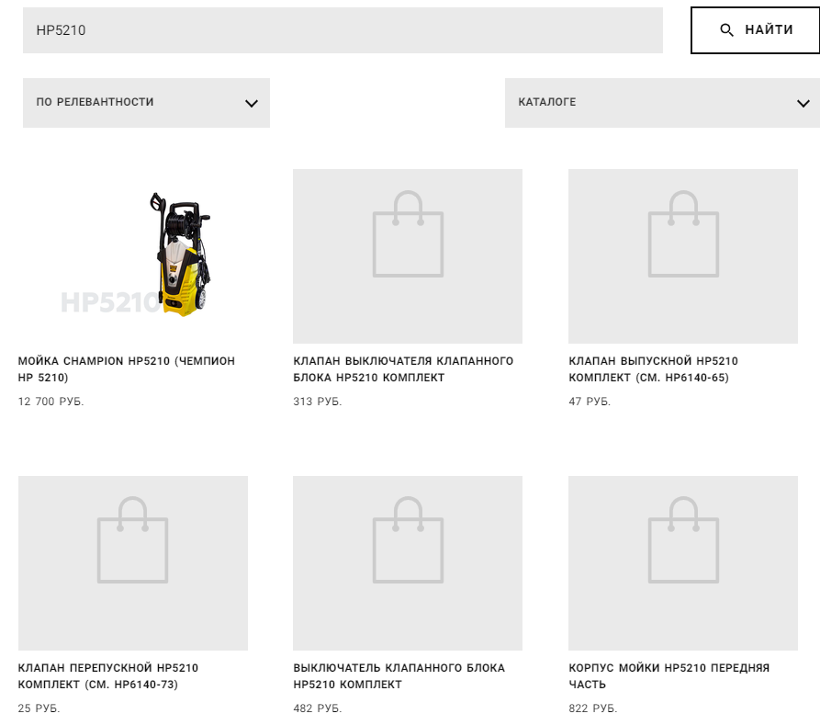Image resolution: width=820 pixels, height=725 pixels.
Task: Click the chevron of the ПО РЕЛЕВАНТНОСТИ dropdown
Action: (x=252, y=103)
